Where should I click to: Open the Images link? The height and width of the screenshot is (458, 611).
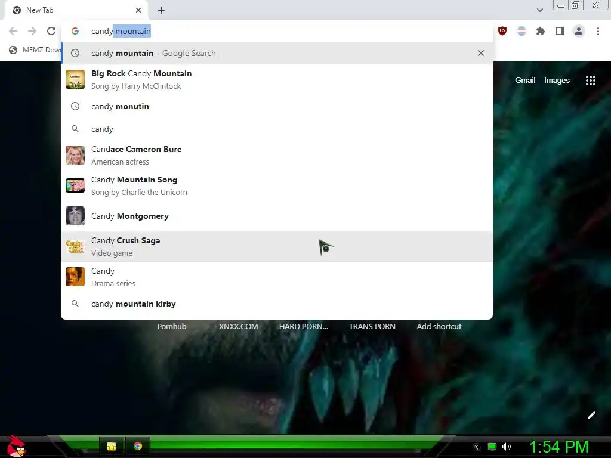click(x=557, y=81)
